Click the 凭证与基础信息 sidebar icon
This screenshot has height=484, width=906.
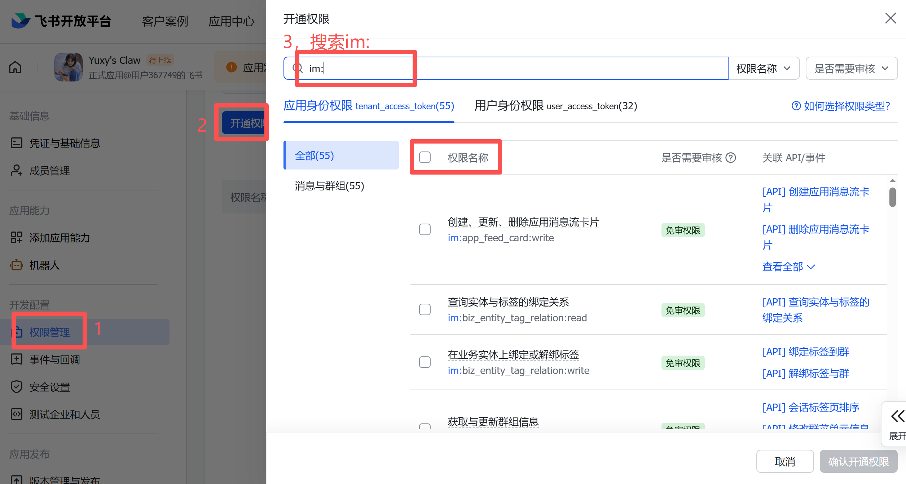(x=17, y=143)
